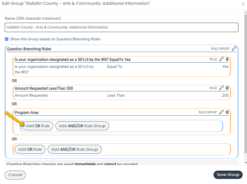The image size is (247, 184).
Task: Delete the Program Area rule group
Action: click(x=227, y=112)
